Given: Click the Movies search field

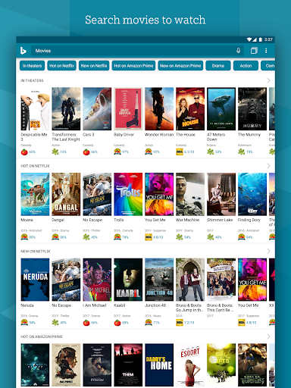Looking at the screenshot, I should [137, 51].
